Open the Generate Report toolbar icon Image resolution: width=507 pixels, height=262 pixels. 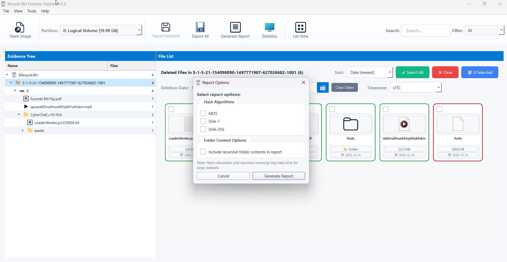[x=235, y=27]
